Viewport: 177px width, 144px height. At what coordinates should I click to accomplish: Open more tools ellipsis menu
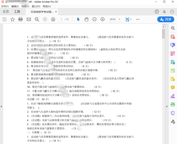tap(138, 19)
